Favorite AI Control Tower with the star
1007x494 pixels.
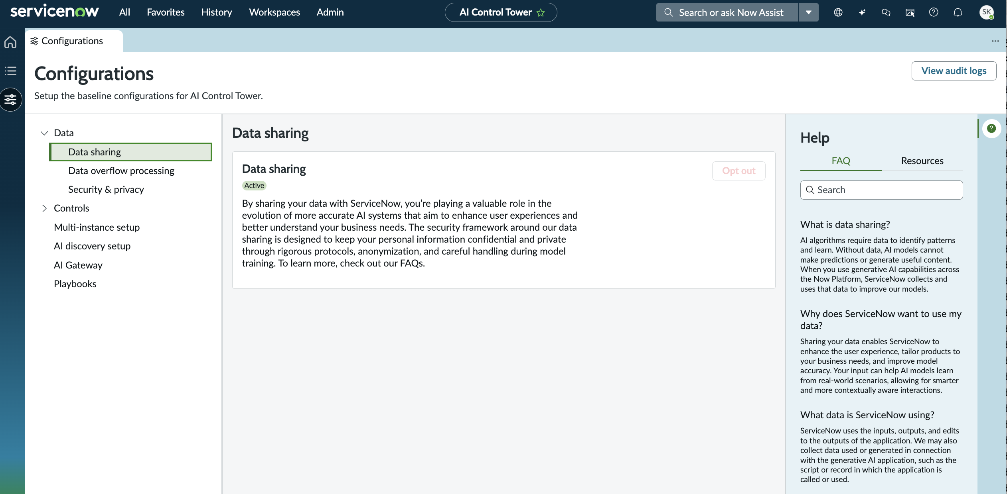pos(541,13)
